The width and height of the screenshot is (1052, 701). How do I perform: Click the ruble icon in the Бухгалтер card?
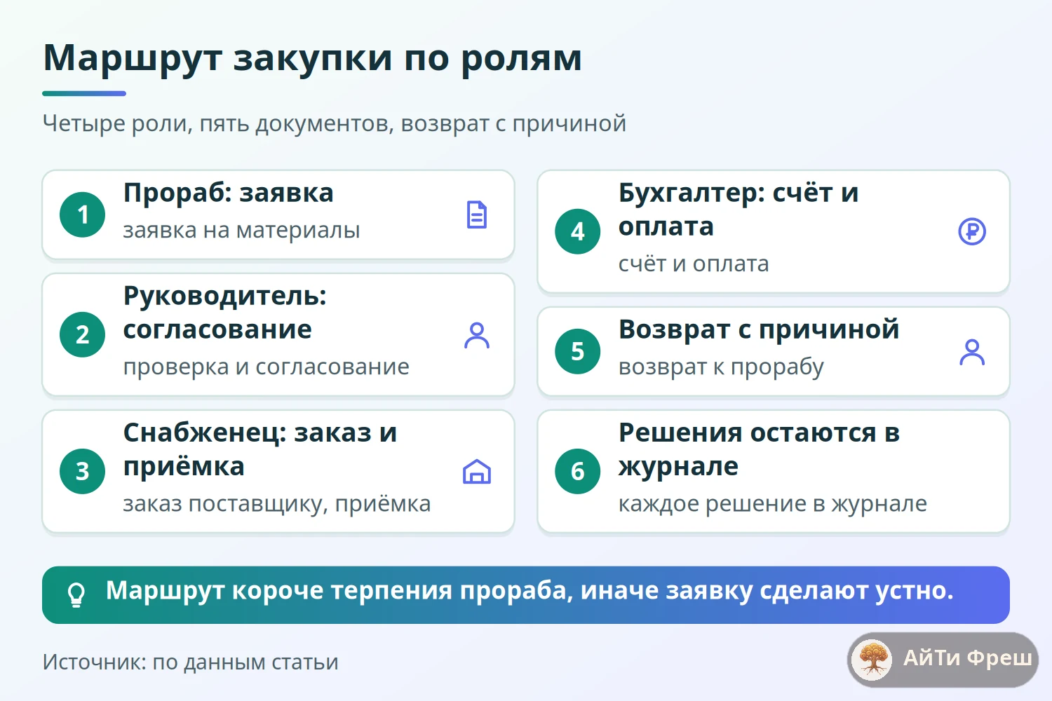tap(972, 231)
